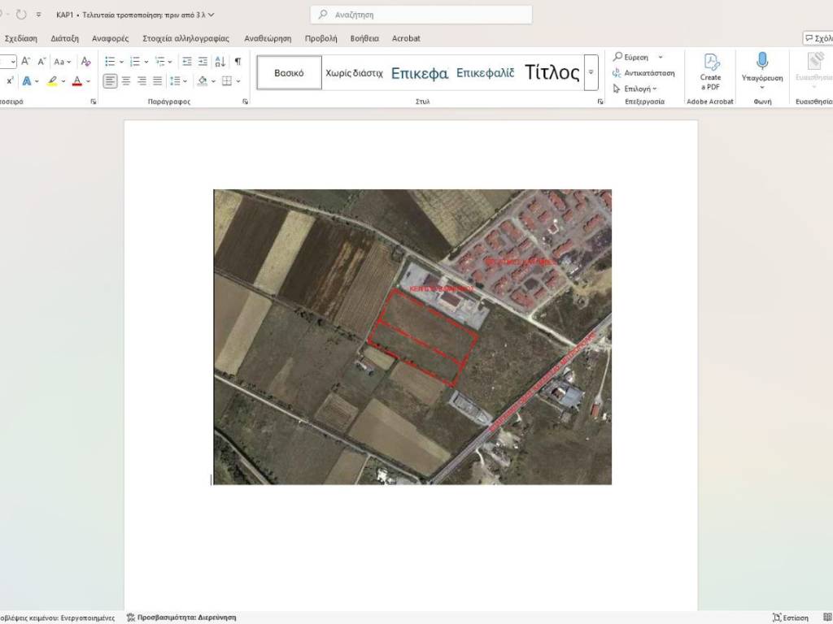Click the Αντικατάσταση (Replace) button
This screenshot has height=624, width=833.
pos(643,73)
